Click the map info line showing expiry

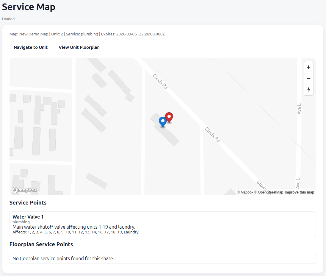(x=87, y=34)
